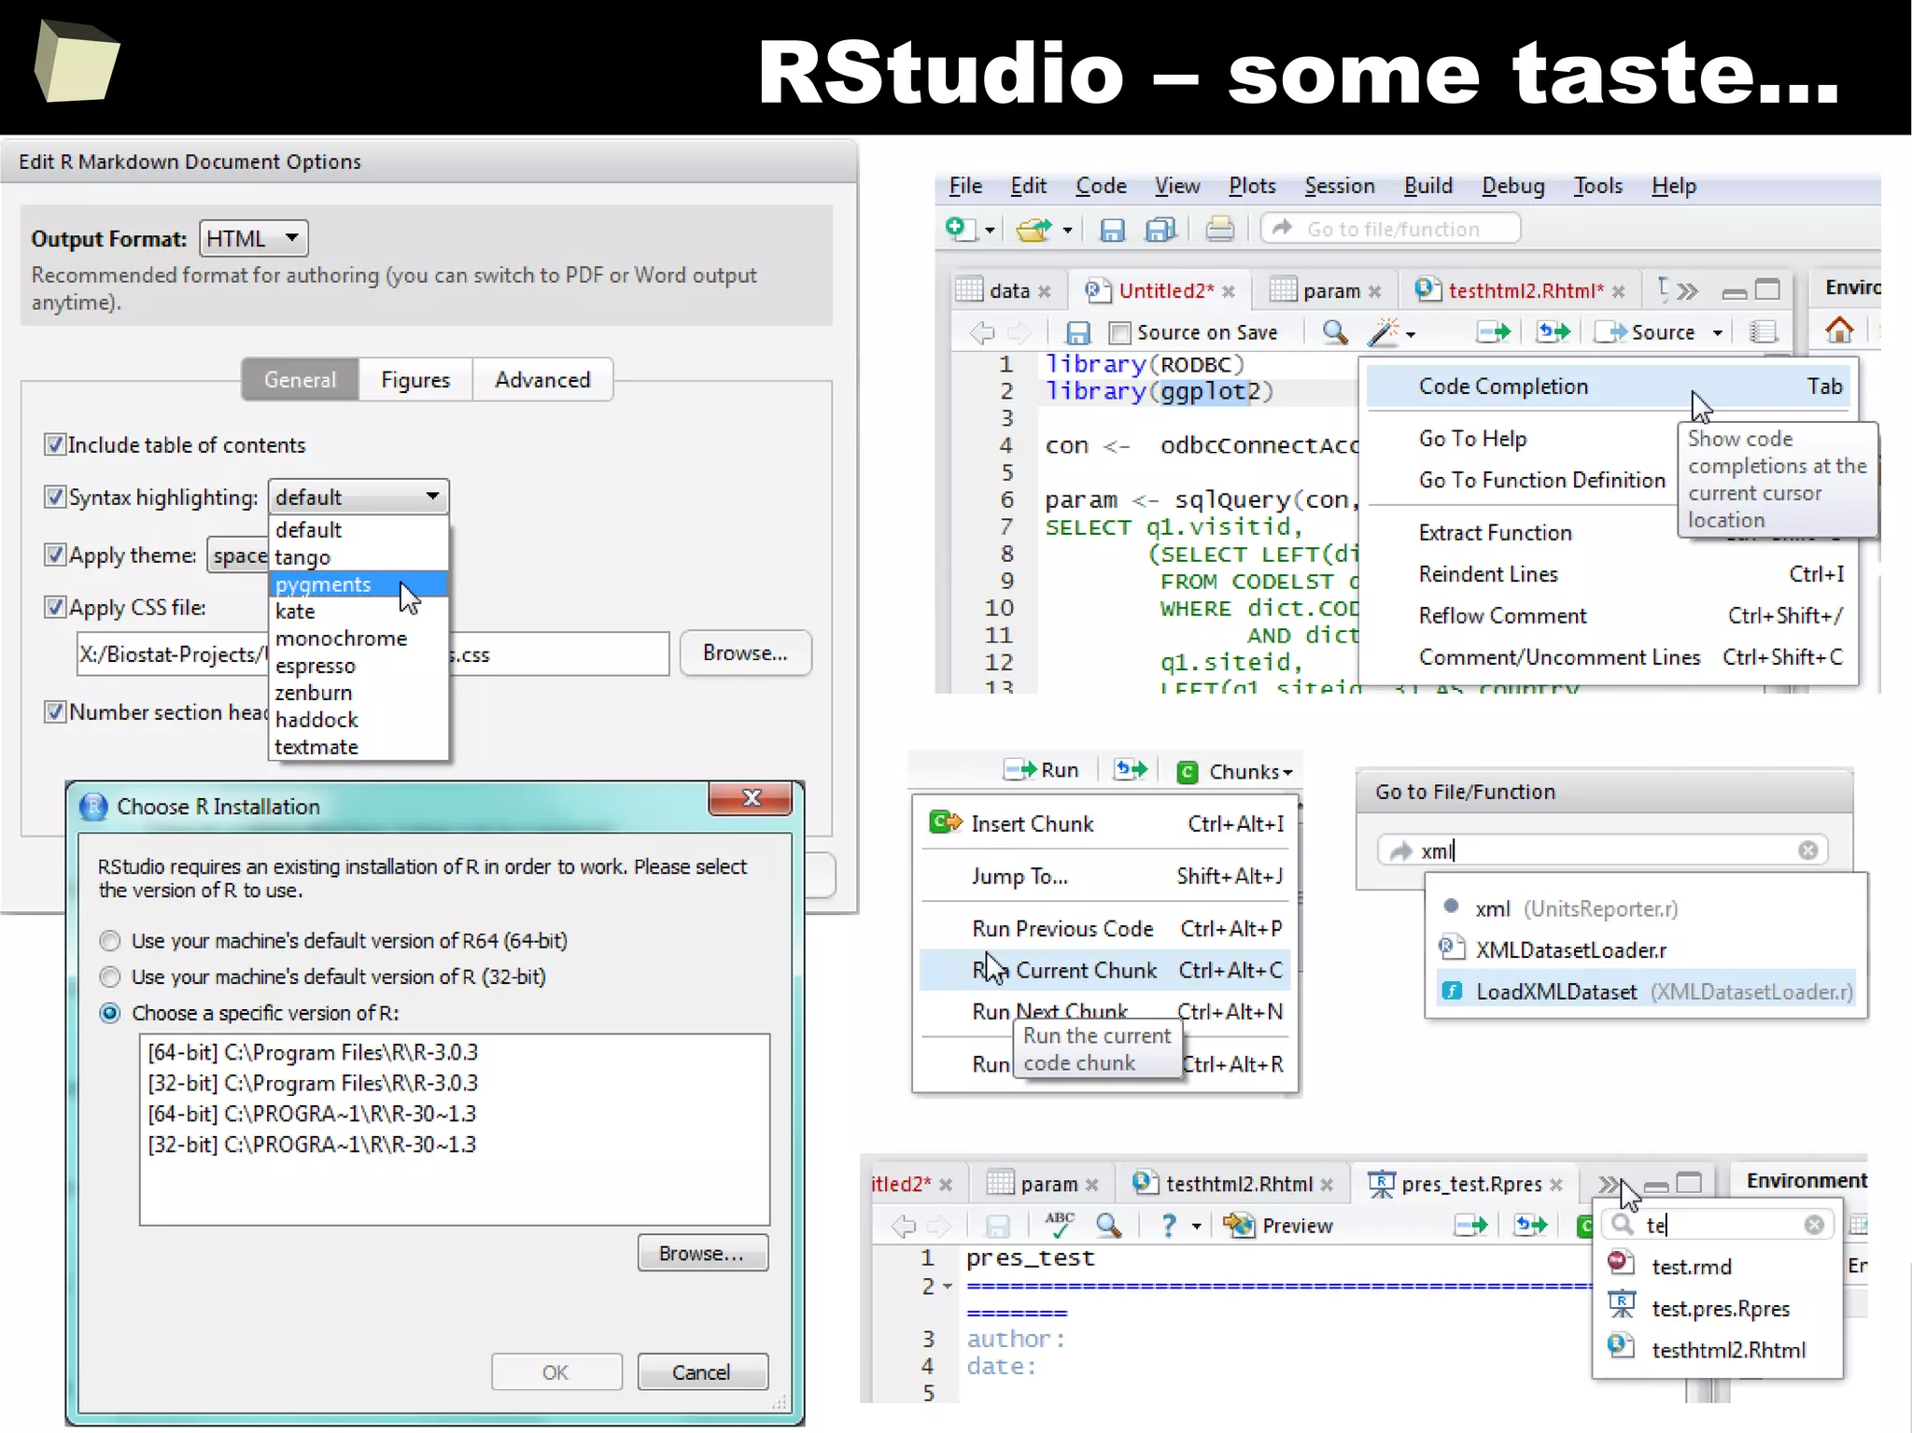Toggle Number section headings checkbox
1912x1433 pixels.
click(x=55, y=711)
